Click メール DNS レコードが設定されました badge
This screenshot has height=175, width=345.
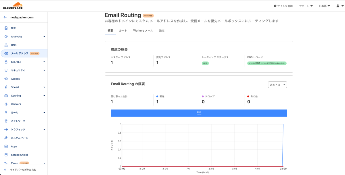point(267,63)
